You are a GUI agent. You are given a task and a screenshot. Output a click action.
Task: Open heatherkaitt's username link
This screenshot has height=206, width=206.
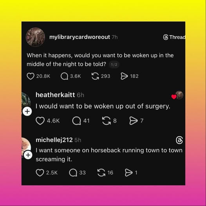[55, 95]
